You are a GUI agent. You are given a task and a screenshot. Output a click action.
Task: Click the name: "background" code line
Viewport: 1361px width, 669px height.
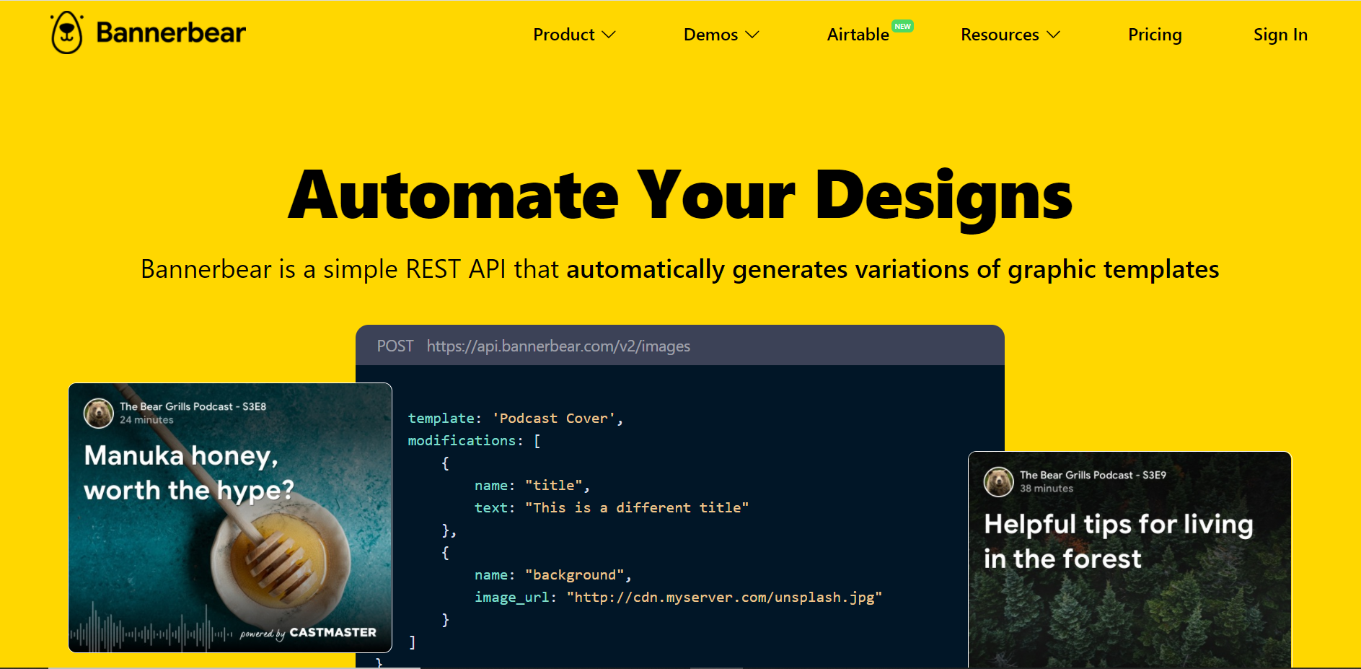click(x=553, y=575)
